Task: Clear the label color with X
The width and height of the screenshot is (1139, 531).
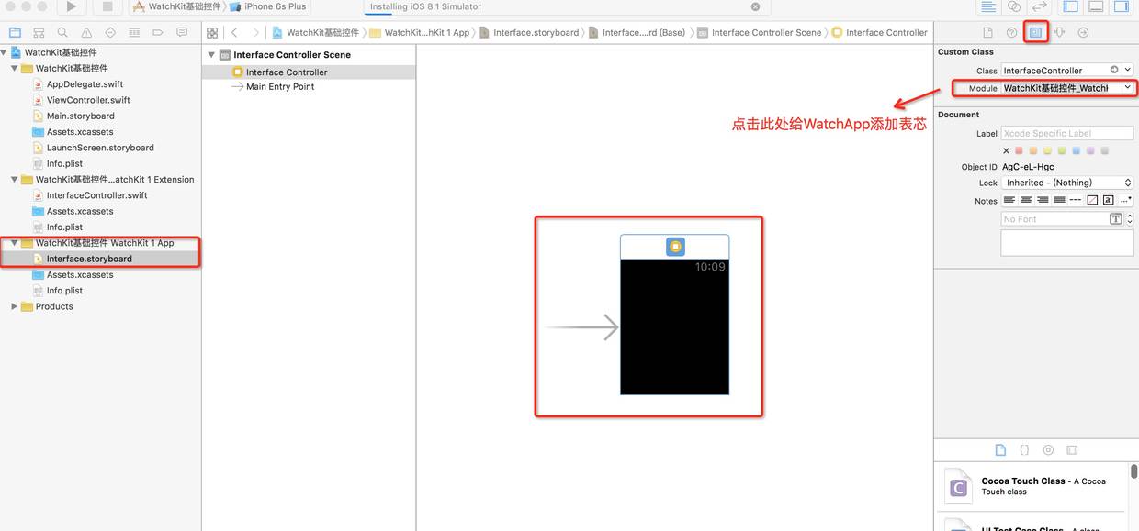Action: [1006, 150]
